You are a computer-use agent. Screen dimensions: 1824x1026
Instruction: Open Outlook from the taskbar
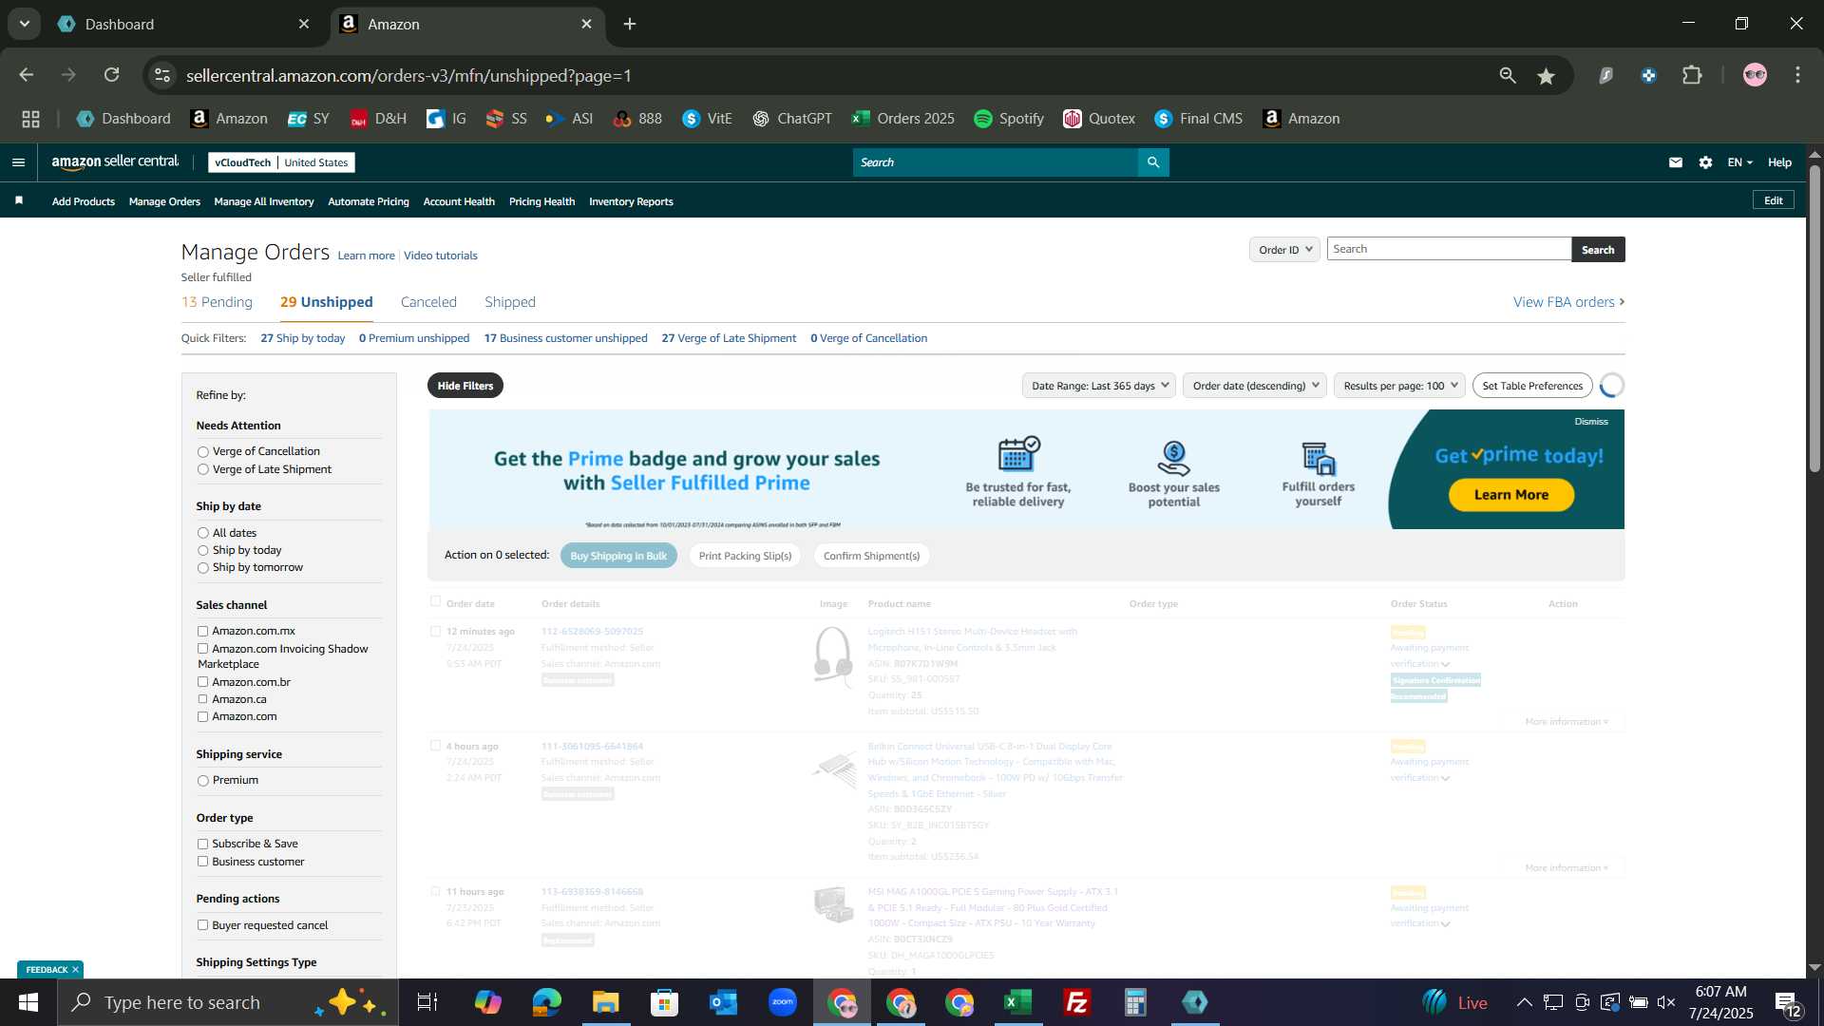point(724,1002)
